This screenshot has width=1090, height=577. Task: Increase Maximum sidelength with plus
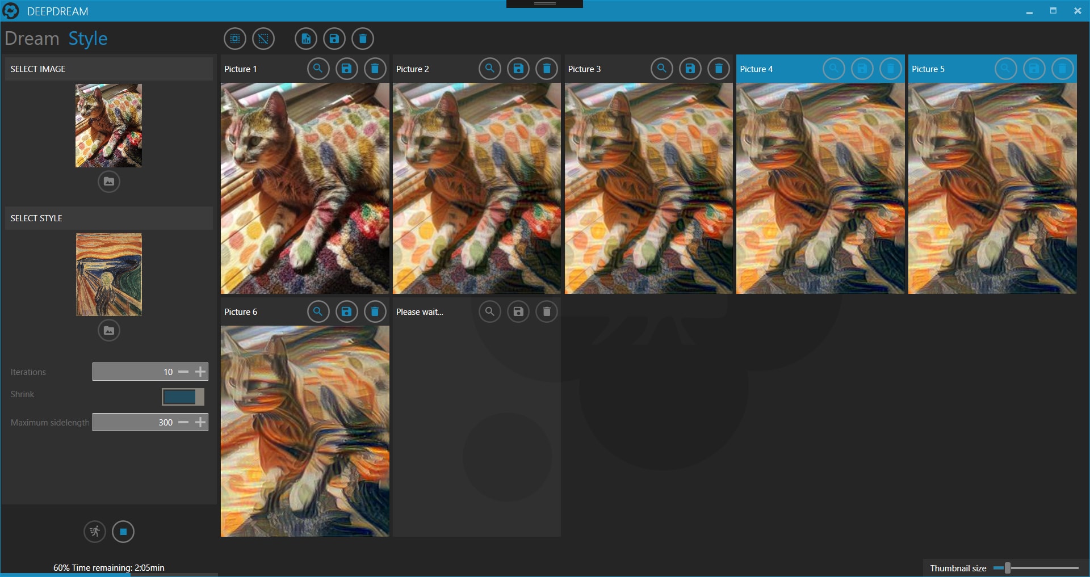200,422
